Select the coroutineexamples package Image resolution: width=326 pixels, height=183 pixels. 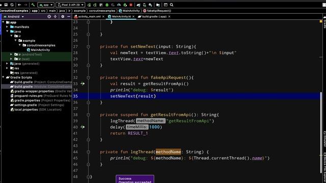(39, 45)
